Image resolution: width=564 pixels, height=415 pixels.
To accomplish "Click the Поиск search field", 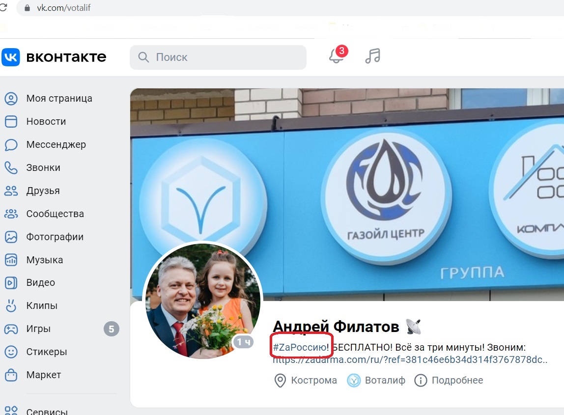I will click(218, 57).
